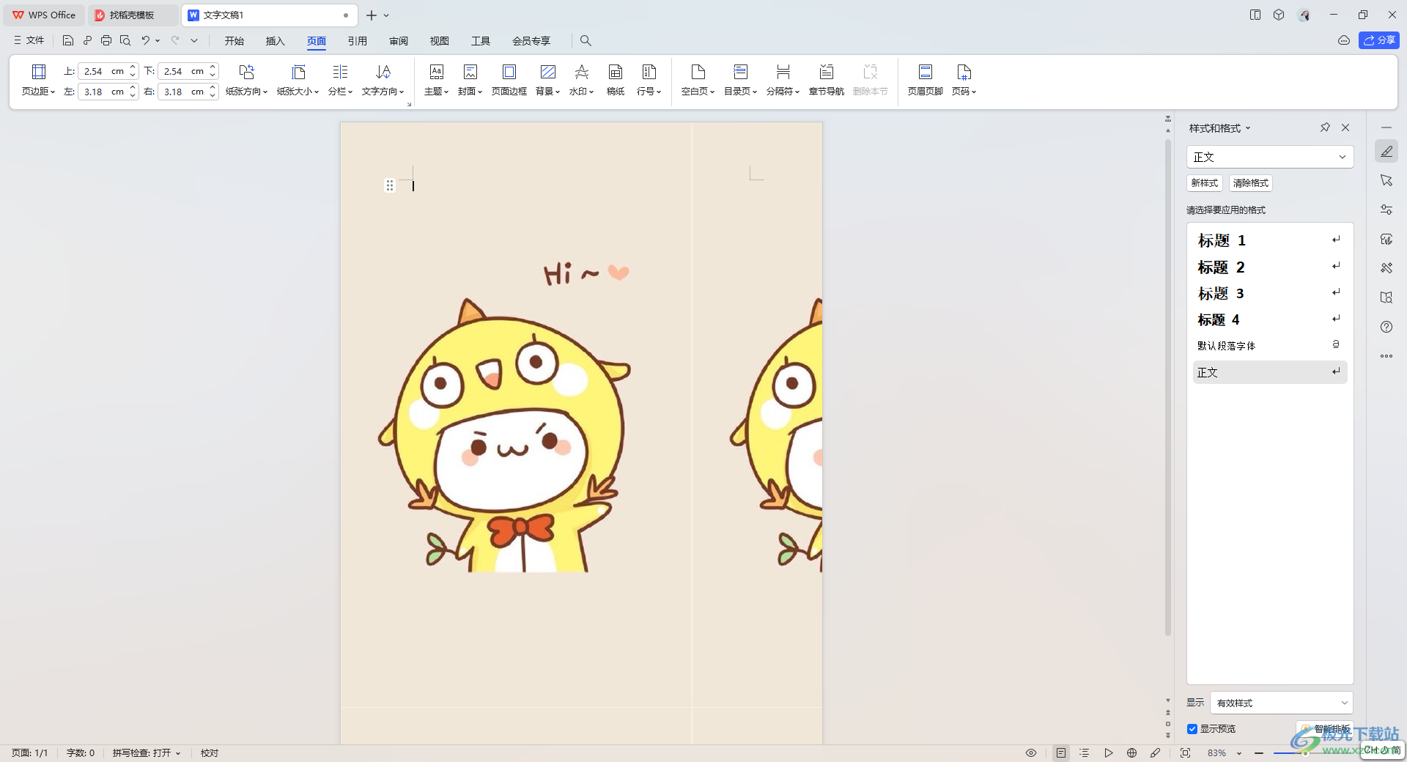Open the 视图 ribbon tab

pos(440,41)
